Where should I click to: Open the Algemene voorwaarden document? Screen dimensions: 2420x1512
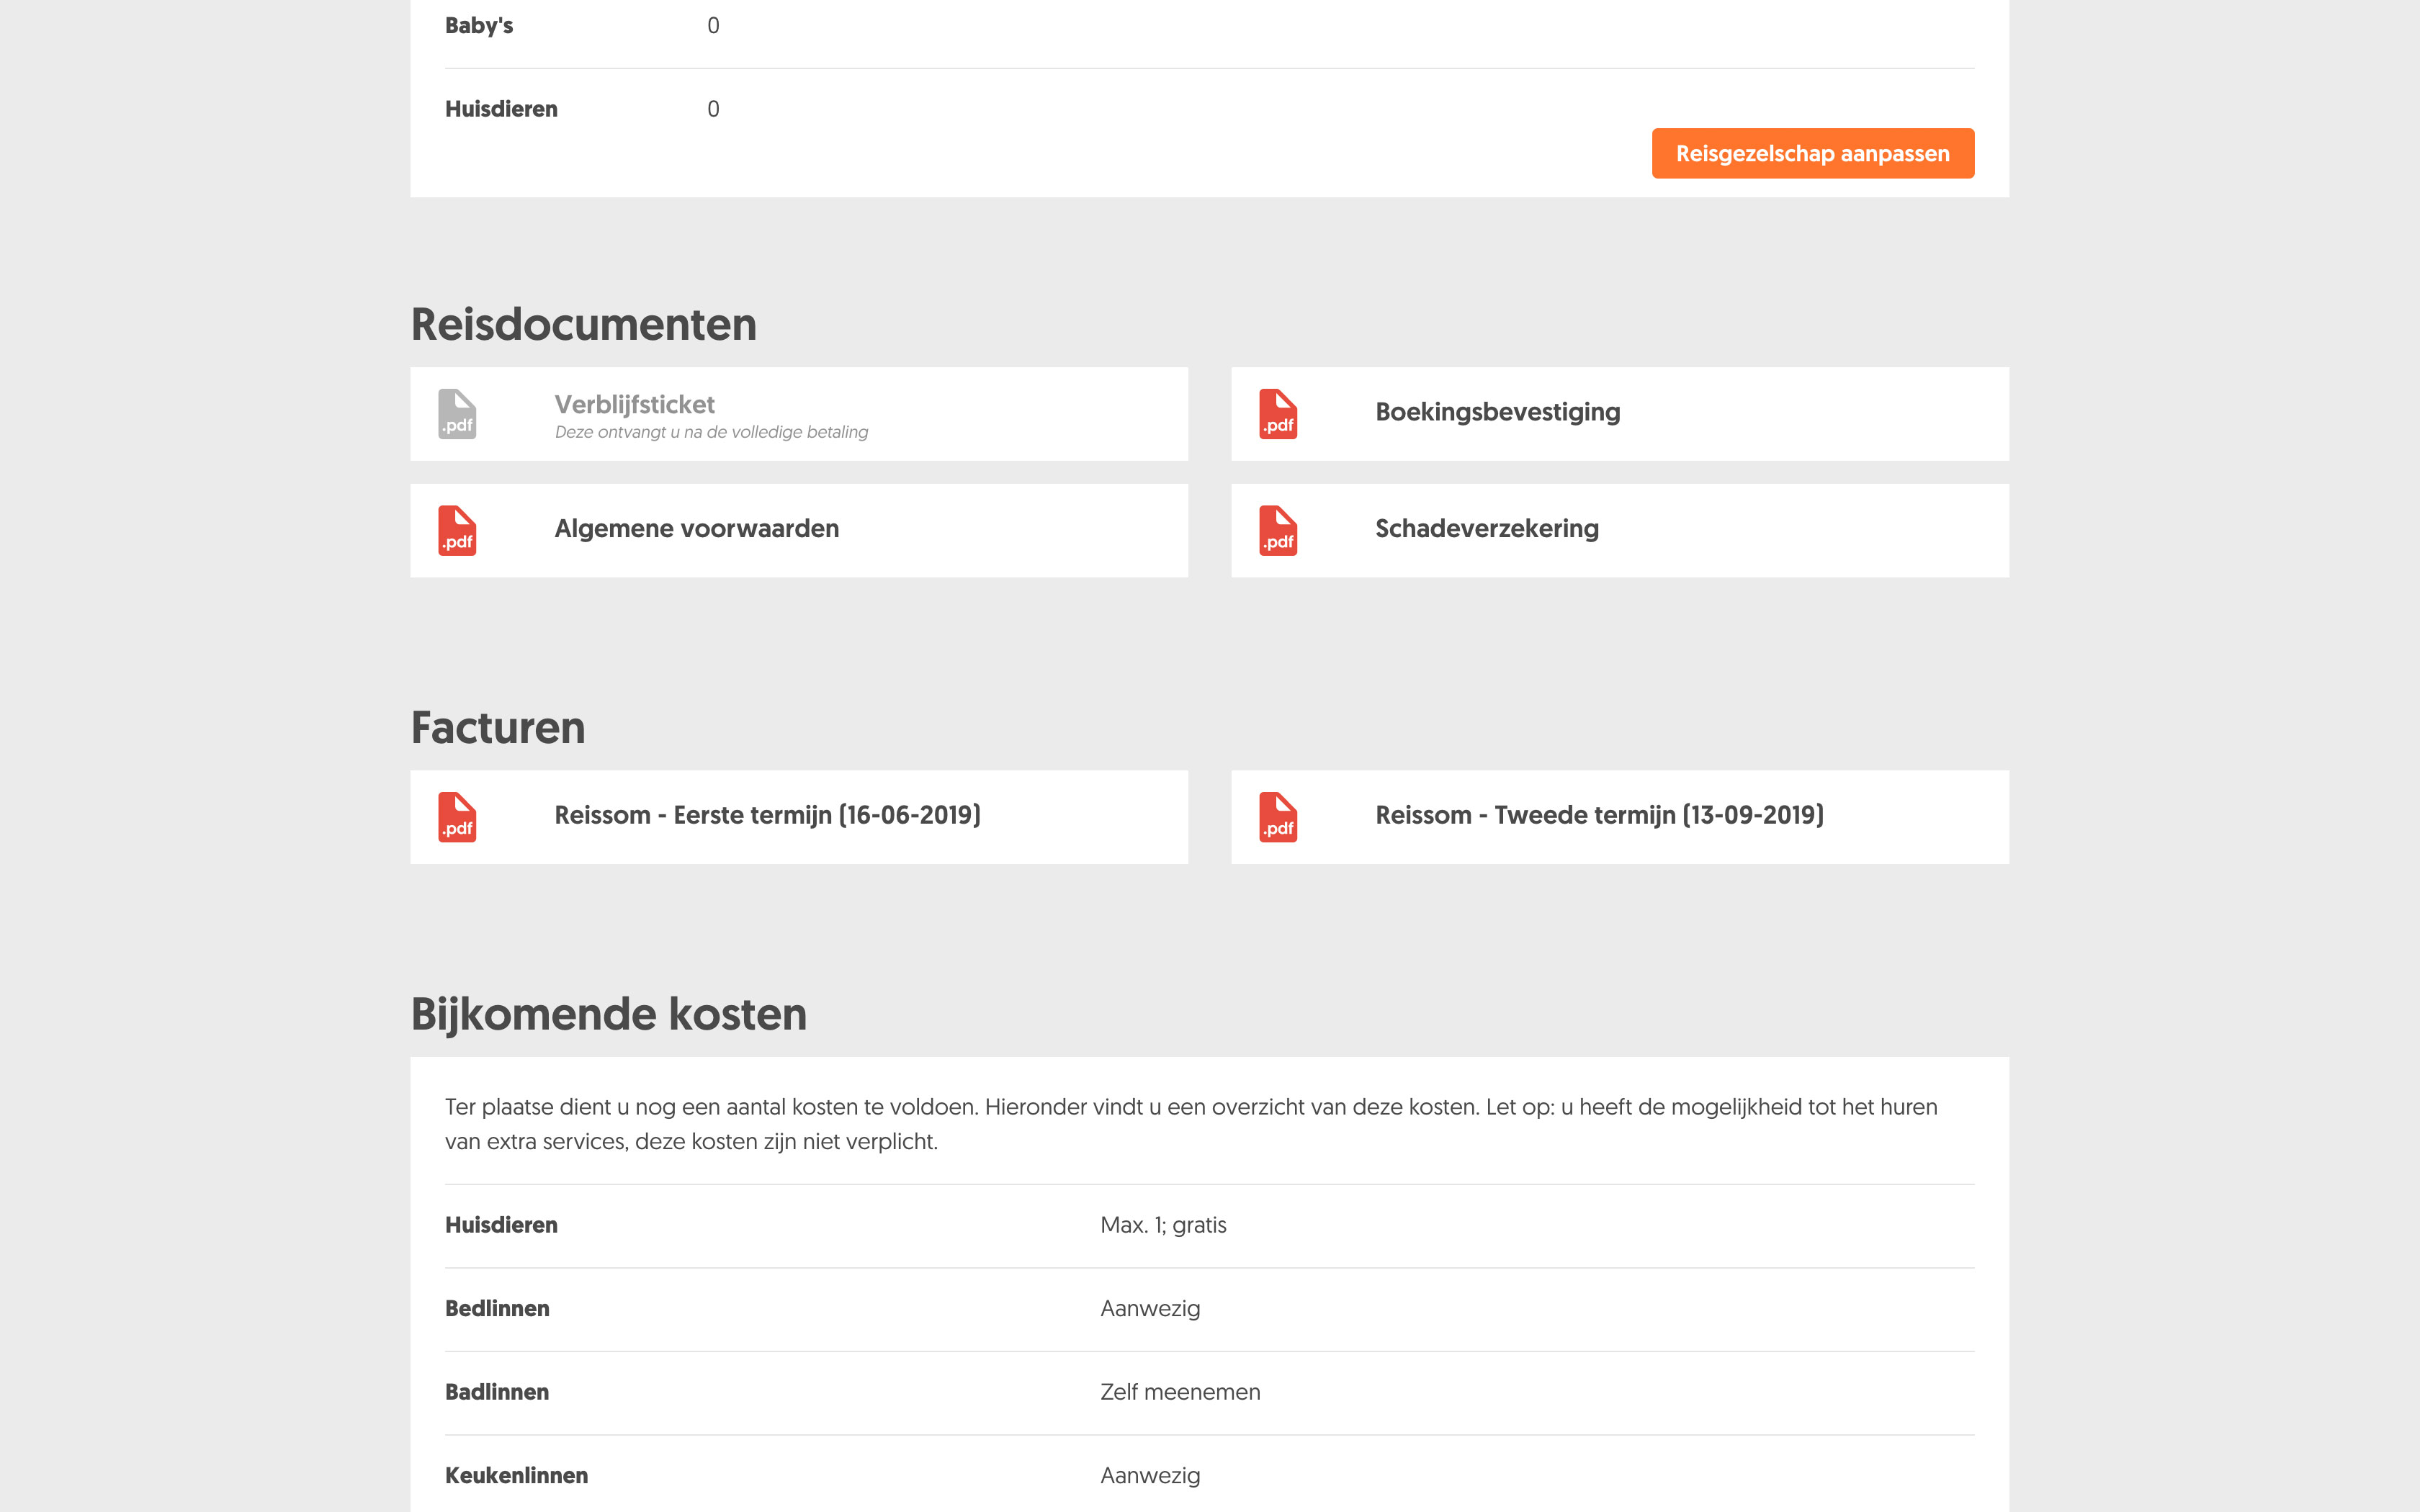pos(696,529)
